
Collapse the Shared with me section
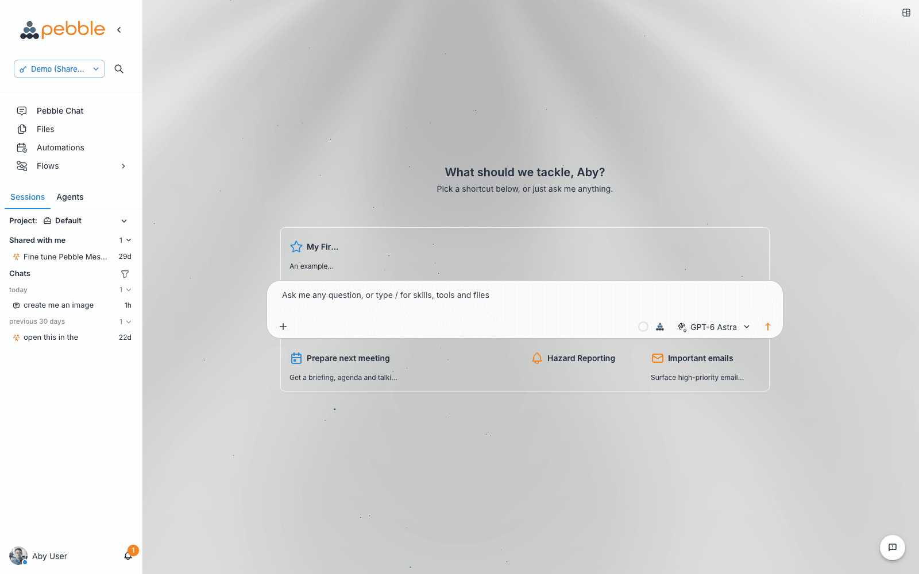(x=129, y=240)
